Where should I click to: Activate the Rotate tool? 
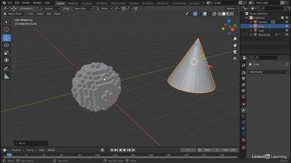pyautogui.click(x=6, y=45)
